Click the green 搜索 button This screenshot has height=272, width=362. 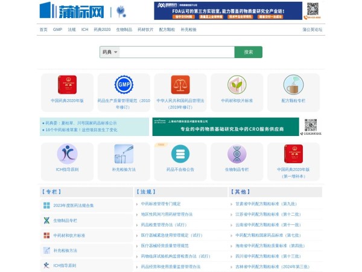248,52
